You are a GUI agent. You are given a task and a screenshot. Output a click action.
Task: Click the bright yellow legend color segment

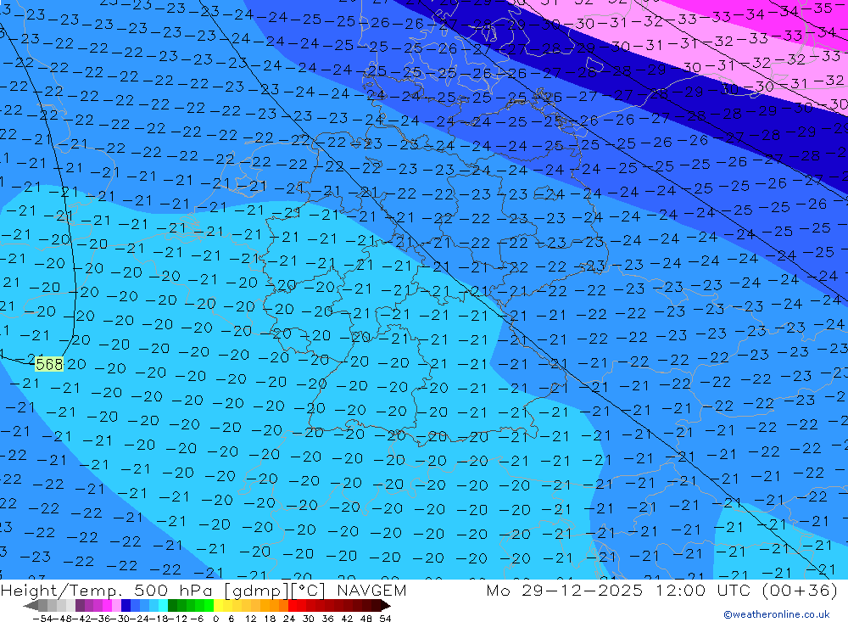click(219, 605)
